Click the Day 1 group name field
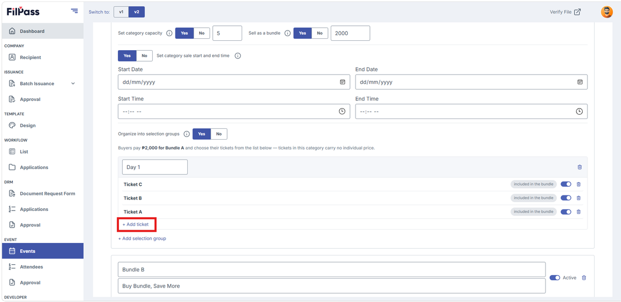The image size is (621, 302). coord(155,167)
